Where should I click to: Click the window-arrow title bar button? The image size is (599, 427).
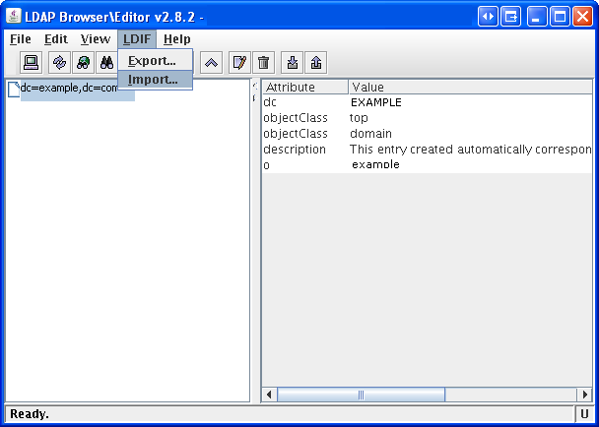coord(510,17)
